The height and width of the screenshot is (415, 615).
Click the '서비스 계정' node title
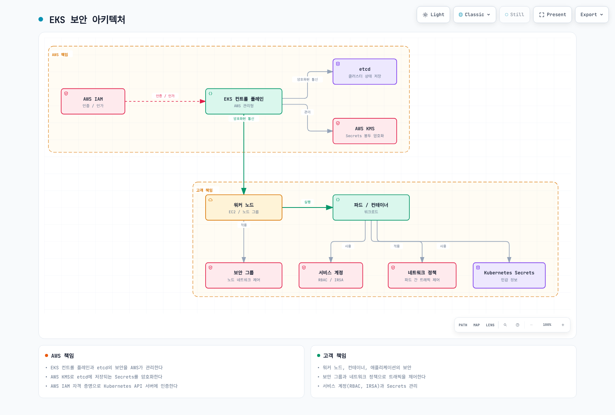click(331, 273)
